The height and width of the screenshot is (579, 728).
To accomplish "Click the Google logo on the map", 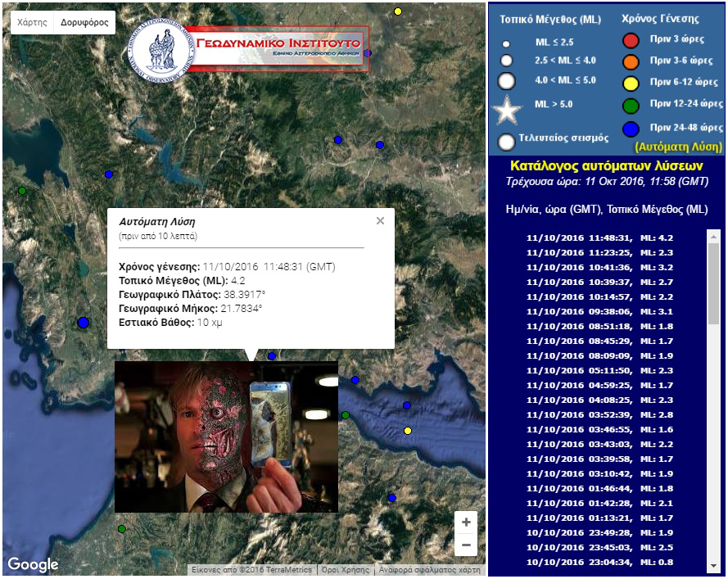I will [33, 564].
